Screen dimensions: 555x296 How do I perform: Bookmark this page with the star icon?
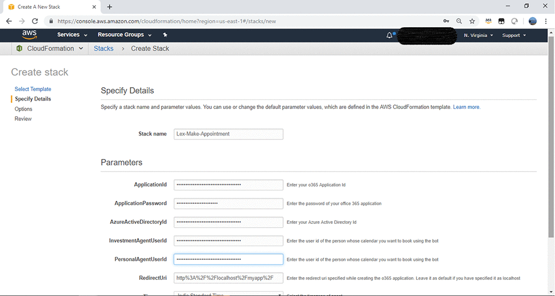[472, 21]
